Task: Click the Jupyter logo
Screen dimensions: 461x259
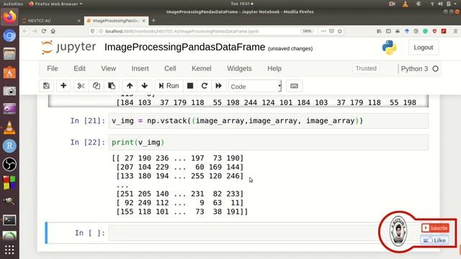Action: click(x=68, y=47)
